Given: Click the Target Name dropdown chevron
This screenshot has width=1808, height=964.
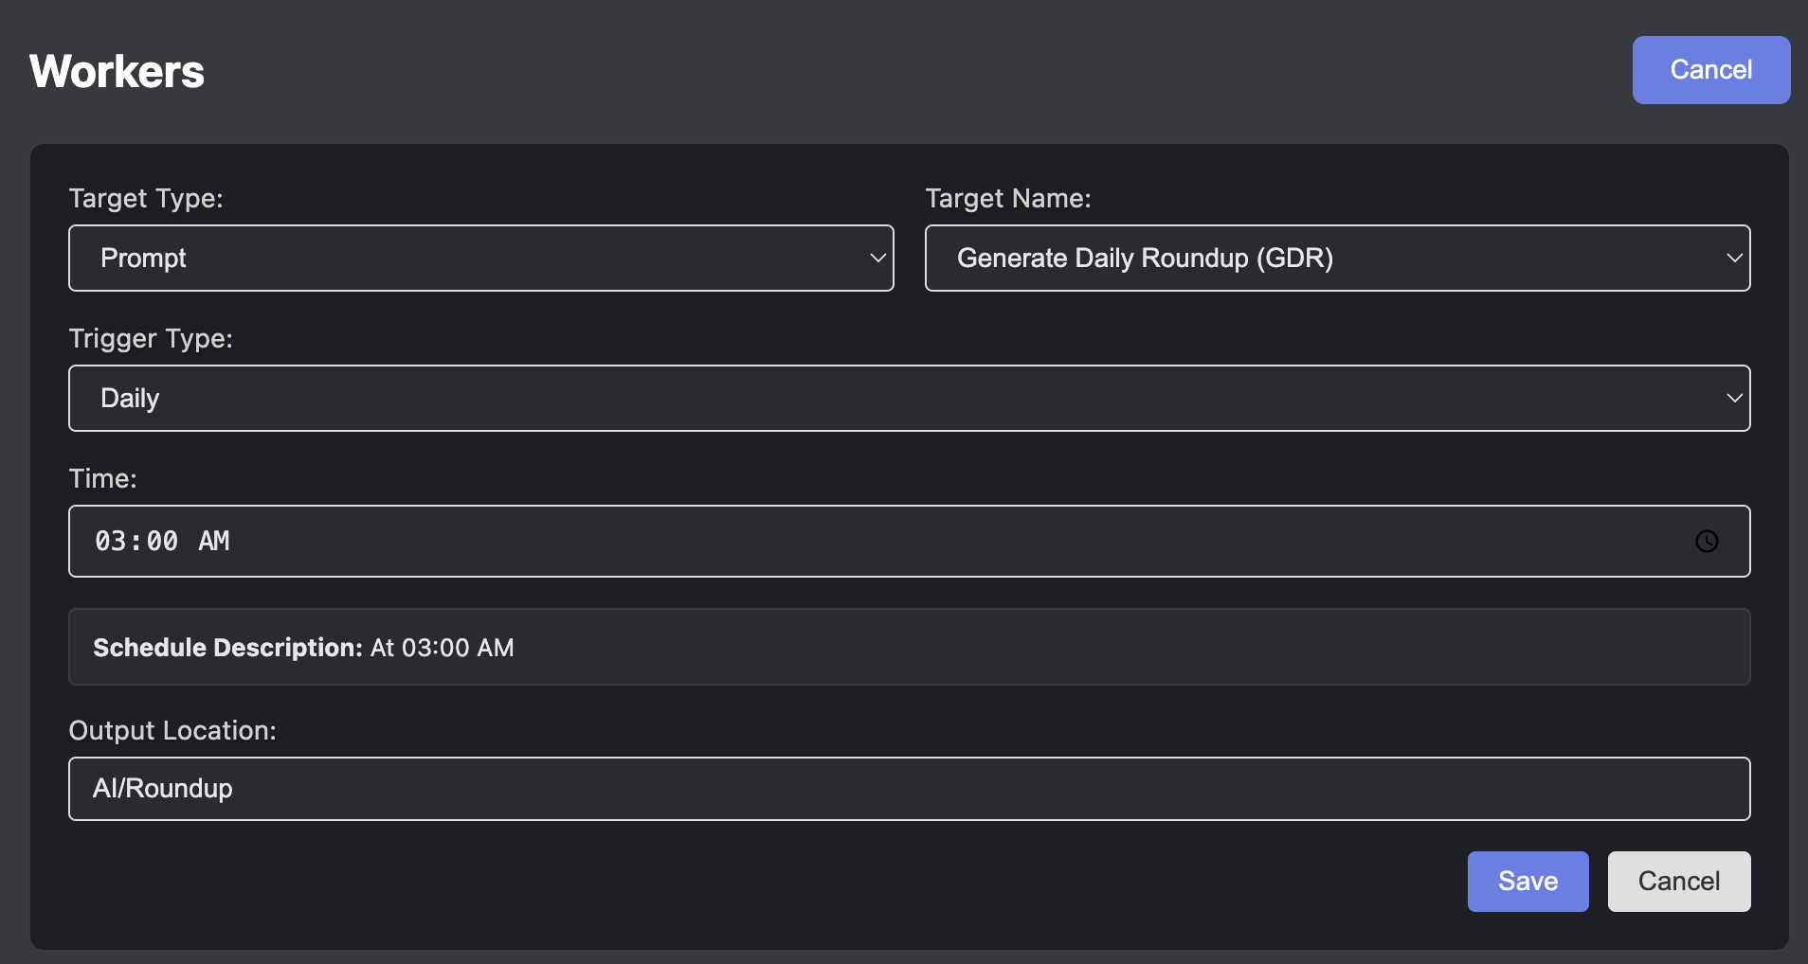Looking at the screenshot, I should (1734, 258).
